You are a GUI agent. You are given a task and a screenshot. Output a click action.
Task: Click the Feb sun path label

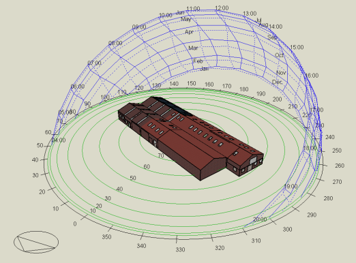tap(198, 61)
